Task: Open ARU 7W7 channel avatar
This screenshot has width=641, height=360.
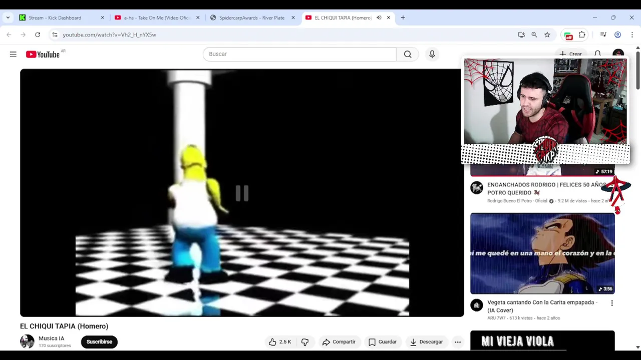Action: click(x=477, y=305)
